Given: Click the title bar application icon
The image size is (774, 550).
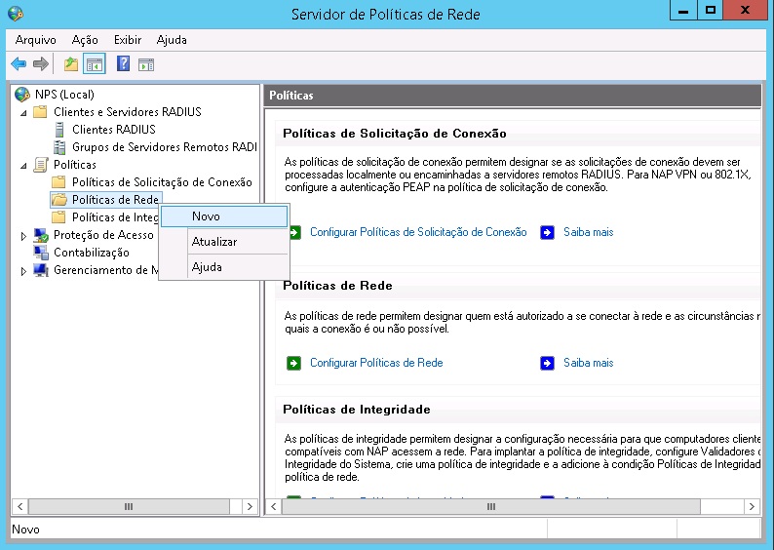Looking at the screenshot, I should click(x=16, y=14).
